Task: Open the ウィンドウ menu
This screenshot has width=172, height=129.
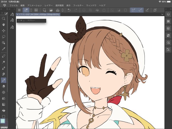Action: tap(91, 5)
